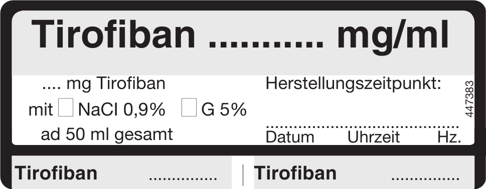
Task: Tick the G 5% checkbox
Action: 189,107
